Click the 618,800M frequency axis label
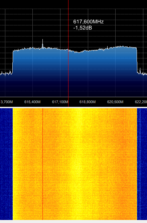This screenshot has width=147, height=223. [88, 102]
